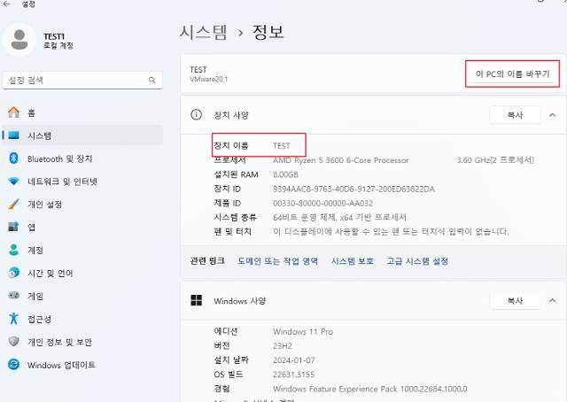The width and height of the screenshot is (567, 402).
Task: Click the 23H2 version value
Action: coord(283,346)
